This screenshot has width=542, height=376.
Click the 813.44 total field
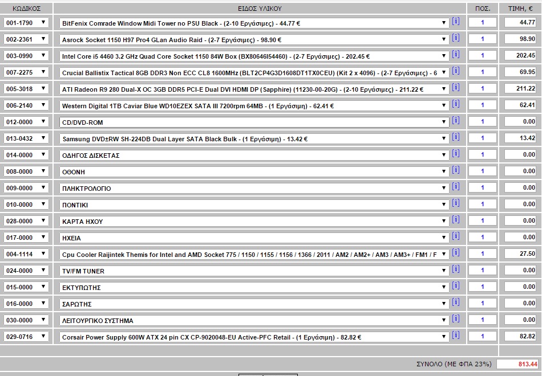[x=518, y=364]
